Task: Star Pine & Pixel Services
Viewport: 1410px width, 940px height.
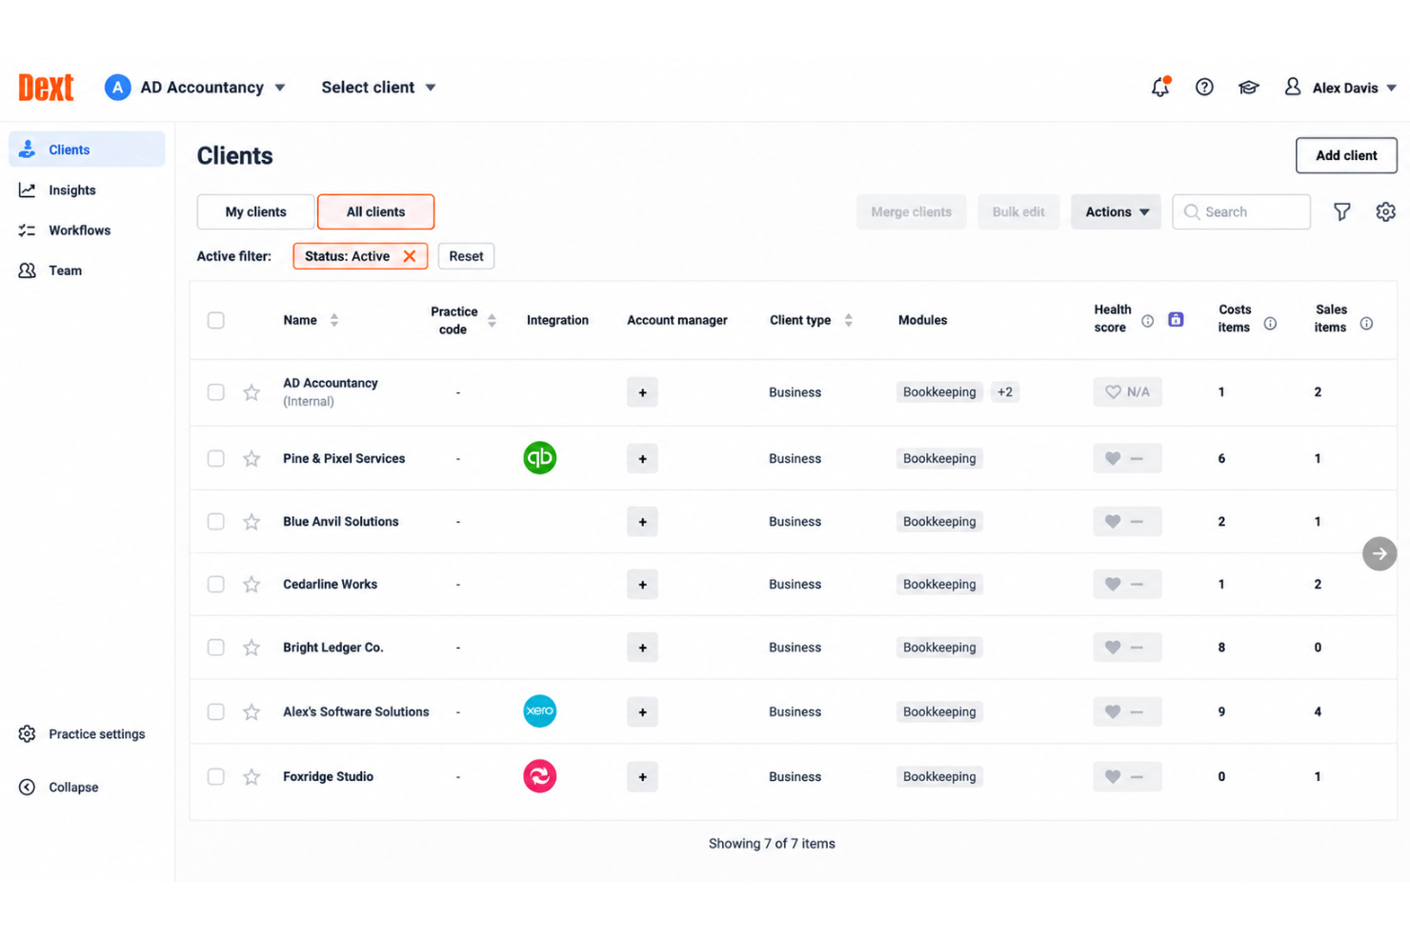Action: (252, 459)
